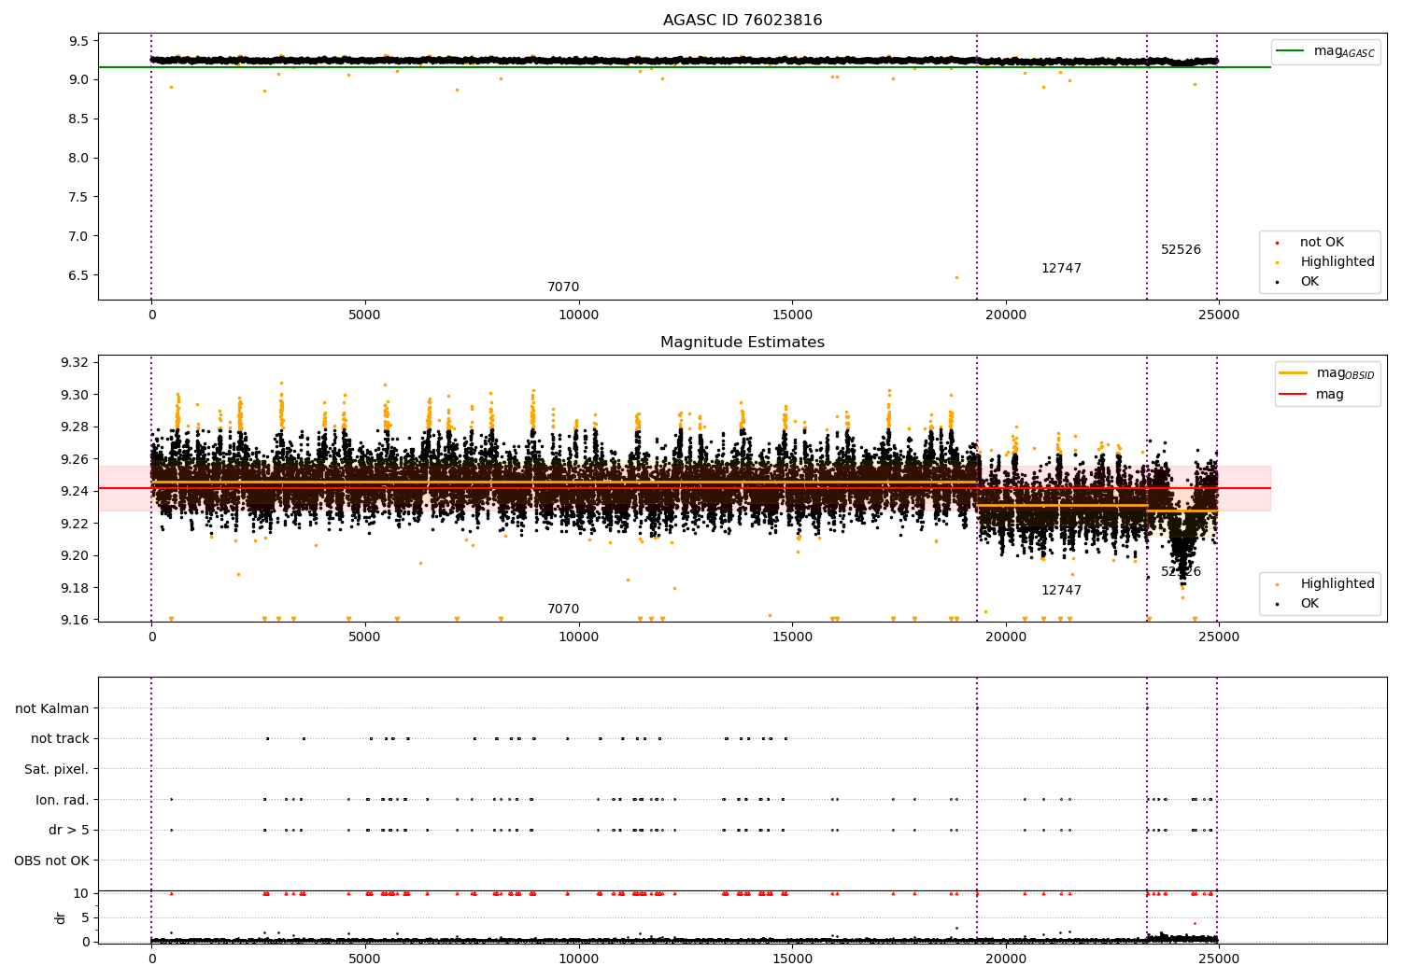Click obsid label 7070 in AGASC ID plot
Screen dimensions: 1401x980
[x=563, y=287]
